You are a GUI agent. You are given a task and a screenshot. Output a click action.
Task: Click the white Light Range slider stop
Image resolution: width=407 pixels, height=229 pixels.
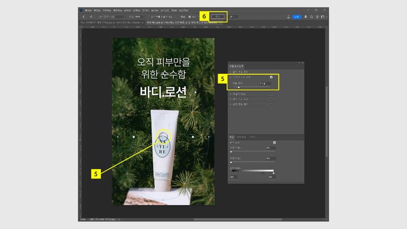tap(274, 173)
